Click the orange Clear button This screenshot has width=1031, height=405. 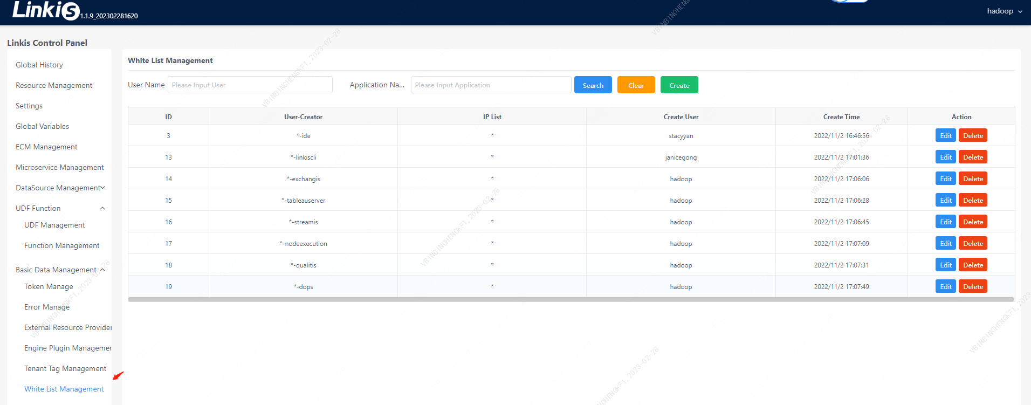pyautogui.click(x=636, y=85)
